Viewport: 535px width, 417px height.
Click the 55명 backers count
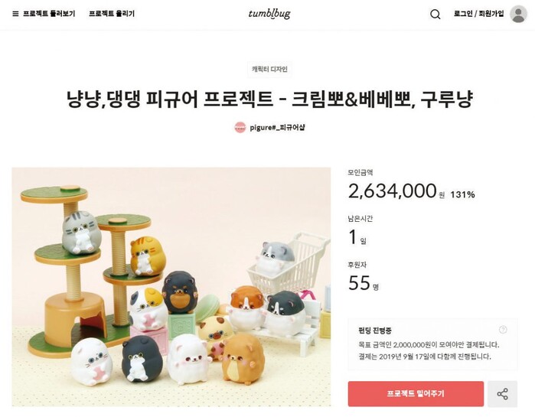364,283
